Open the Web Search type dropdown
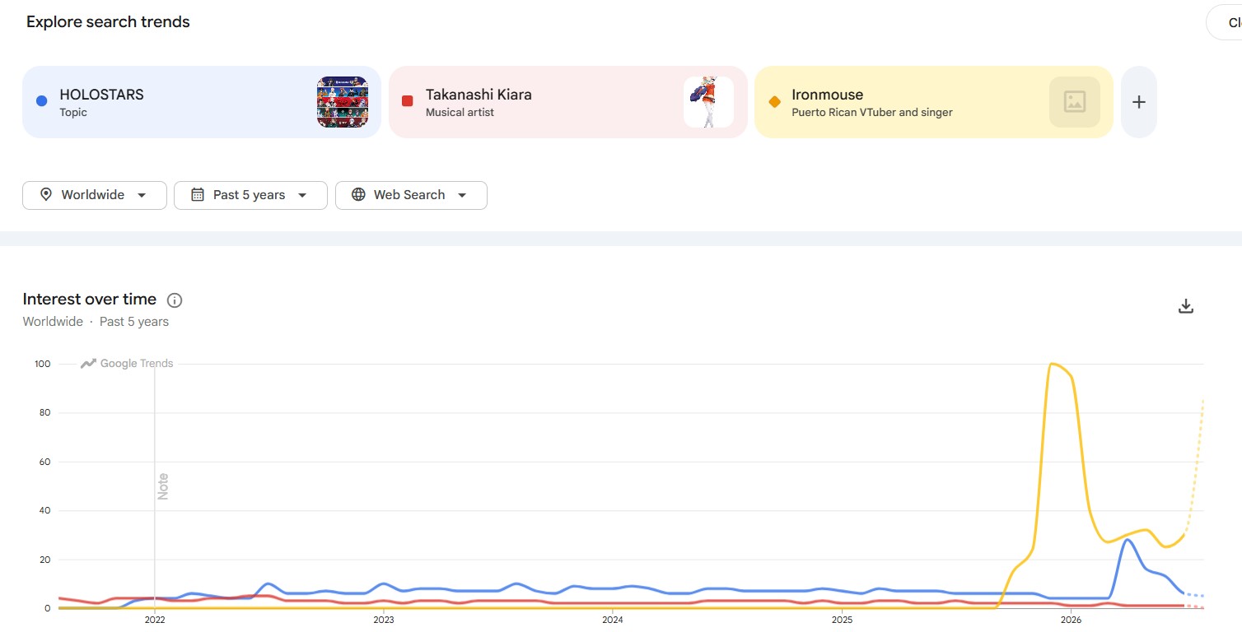The height and width of the screenshot is (632, 1242). pos(411,195)
